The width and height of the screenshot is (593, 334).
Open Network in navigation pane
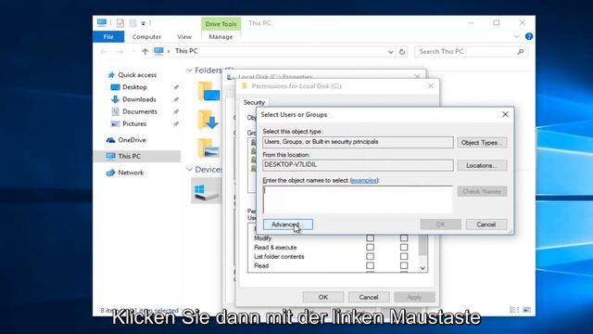[x=131, y=173]
